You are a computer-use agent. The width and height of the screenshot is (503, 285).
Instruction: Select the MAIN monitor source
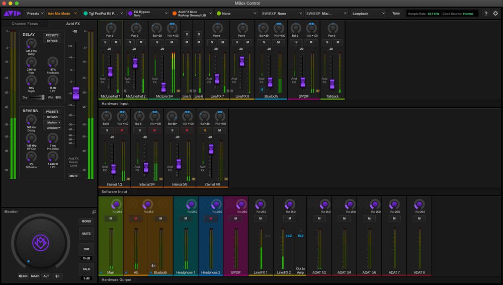[35, 276]
